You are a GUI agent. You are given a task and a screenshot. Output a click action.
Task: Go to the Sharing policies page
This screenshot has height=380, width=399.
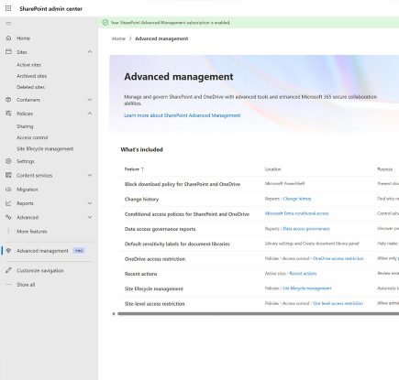pyautogui.click(x=25, y=126)
